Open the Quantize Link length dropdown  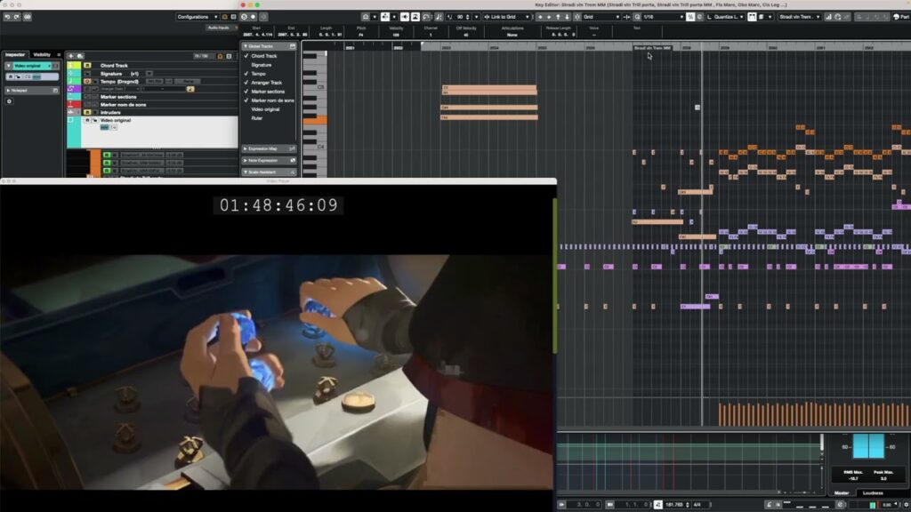coord(726,17)
